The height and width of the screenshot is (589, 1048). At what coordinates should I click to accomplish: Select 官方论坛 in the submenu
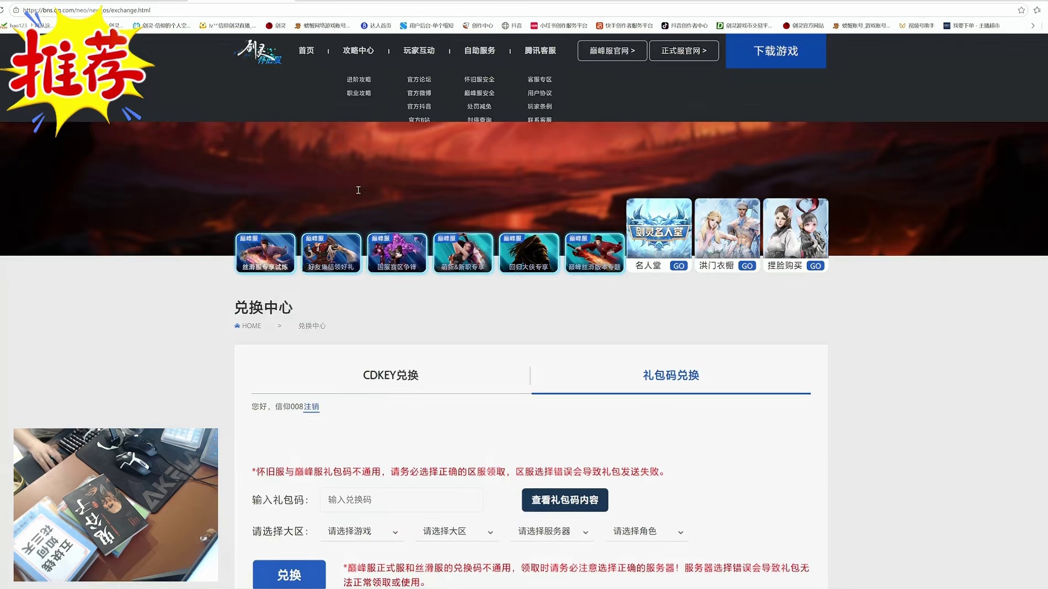click(419, 79)
